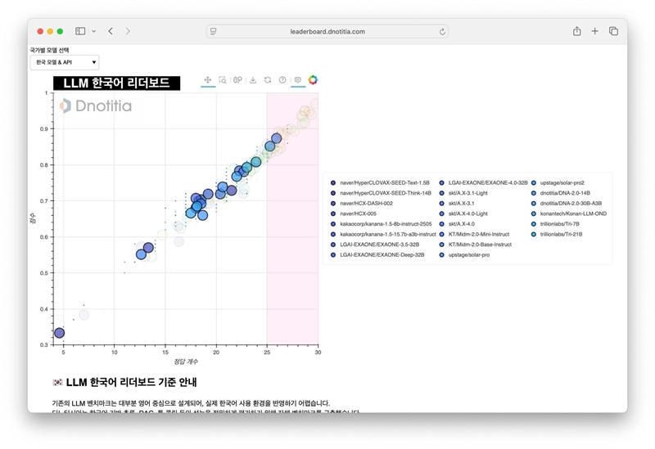The width and height of the screenshot is (655, 449).
Task: Click dnotitia/DNA-2.0-14B legend entry
Action: click(x=561, y=193)
